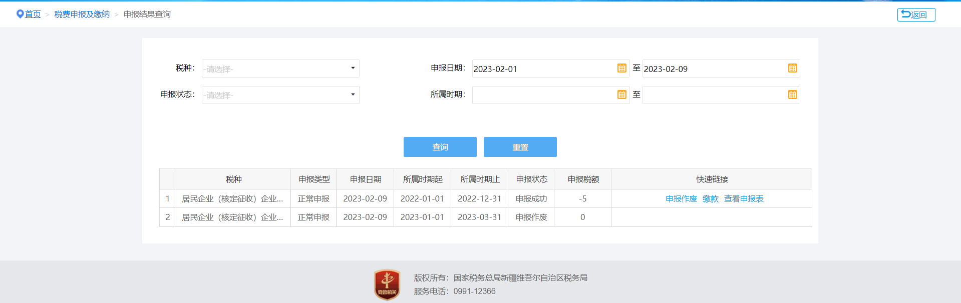961x303 pixels.
Task: Click the location pin icon beside 首页
Action: (x=20, y=14)
